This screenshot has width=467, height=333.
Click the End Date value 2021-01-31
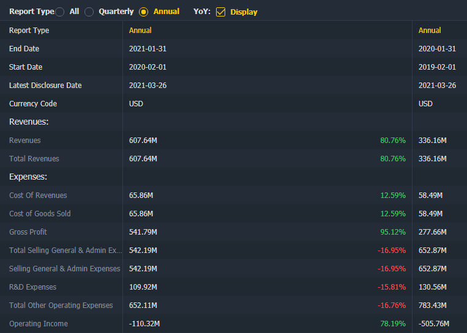click(148, 49)
